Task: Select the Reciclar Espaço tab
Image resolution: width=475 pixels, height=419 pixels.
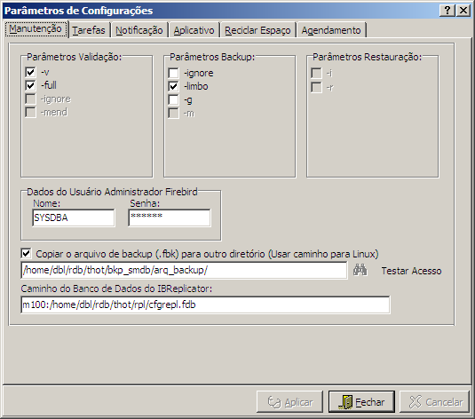Action: tap(257, 30)
